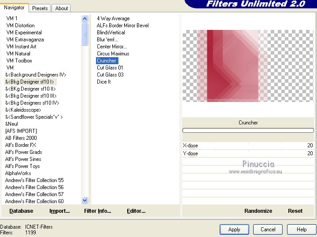Select Andrew's Filter Collection 56
Viewport: 317px width, 237px height.
point(34,187)
